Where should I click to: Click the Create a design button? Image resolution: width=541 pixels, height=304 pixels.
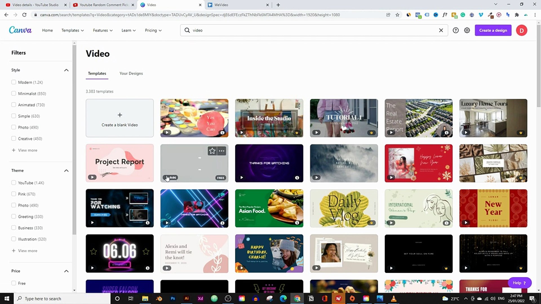(493, 30)
